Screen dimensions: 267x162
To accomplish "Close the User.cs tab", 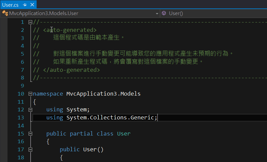I will (x=32, y=5).
